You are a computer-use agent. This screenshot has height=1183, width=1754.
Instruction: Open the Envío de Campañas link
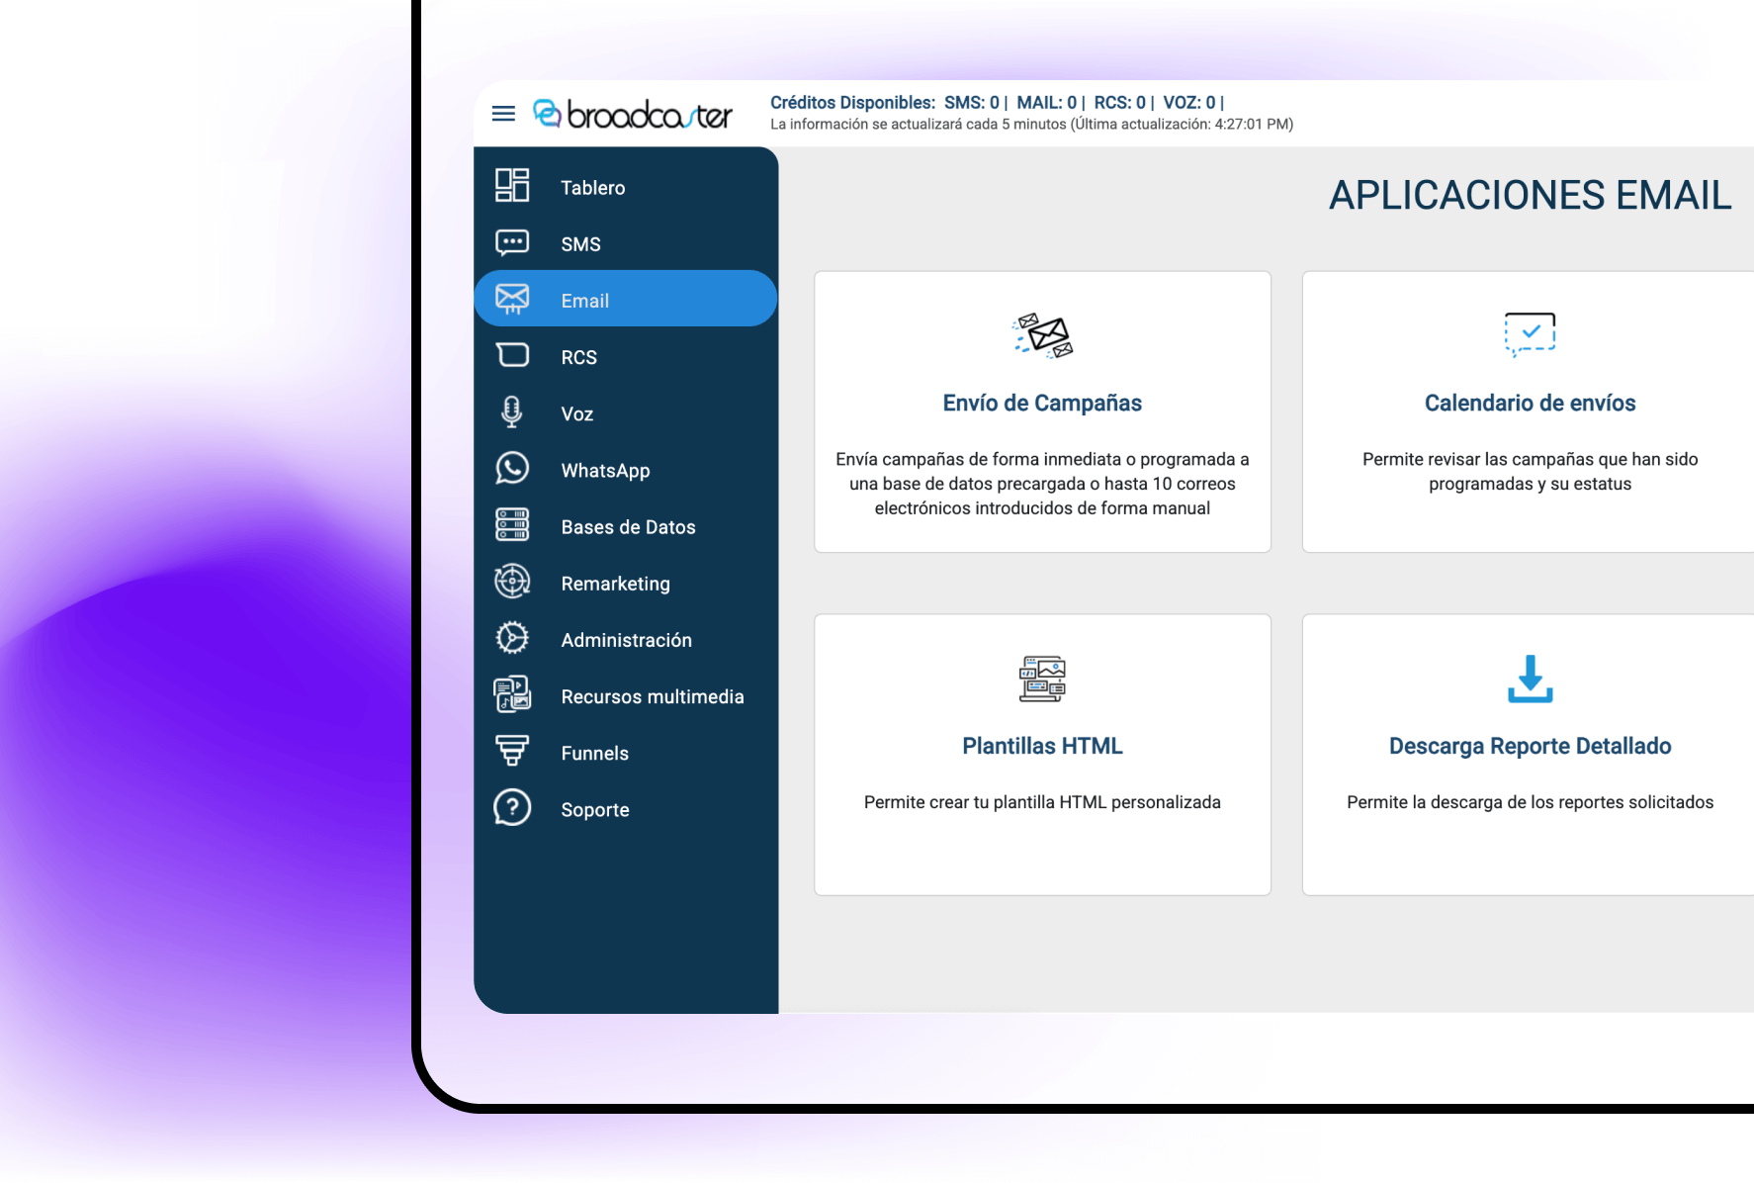[1042, 404]
